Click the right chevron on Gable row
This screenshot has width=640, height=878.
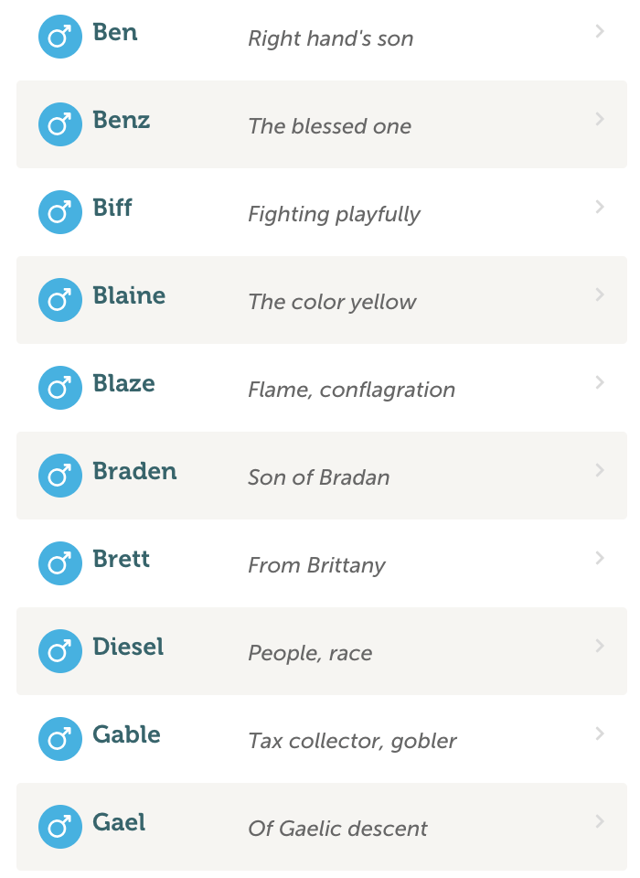[x=600, y=733]
